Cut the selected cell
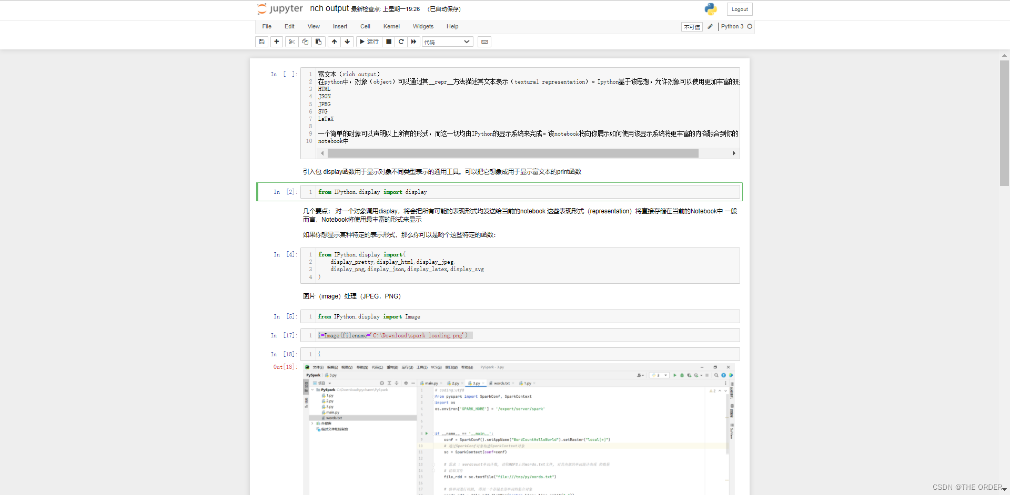 (291, 42)
